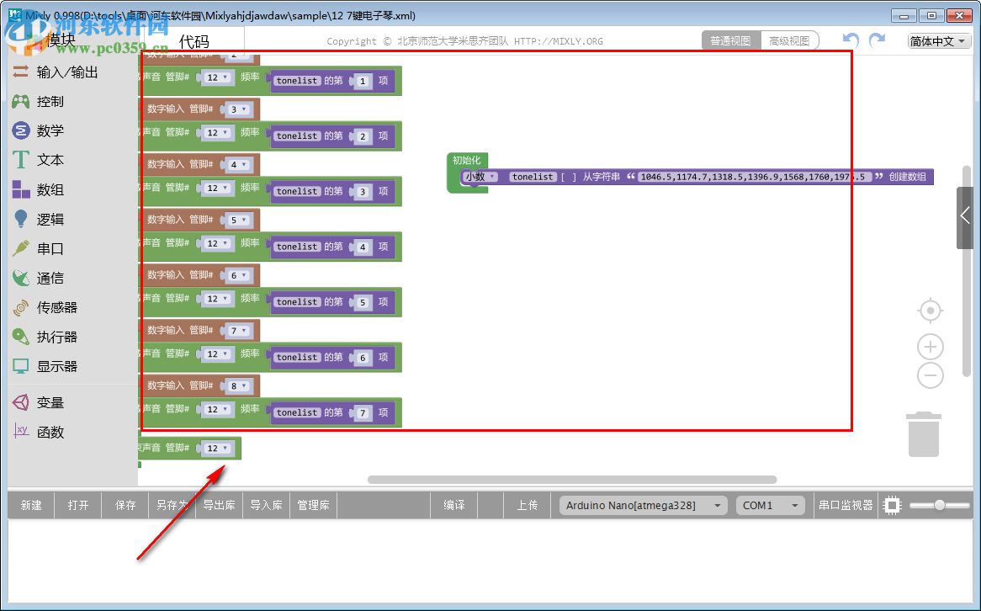
Task: Click the undo arrow icon
Action: point(851,40)
